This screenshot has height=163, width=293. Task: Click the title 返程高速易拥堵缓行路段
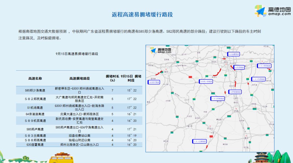pos(142,14)
